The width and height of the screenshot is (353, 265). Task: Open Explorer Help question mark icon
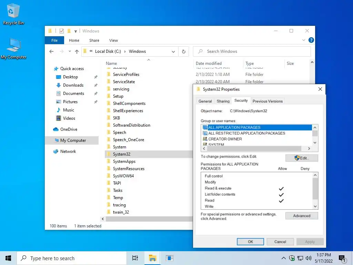coord(311,40)
